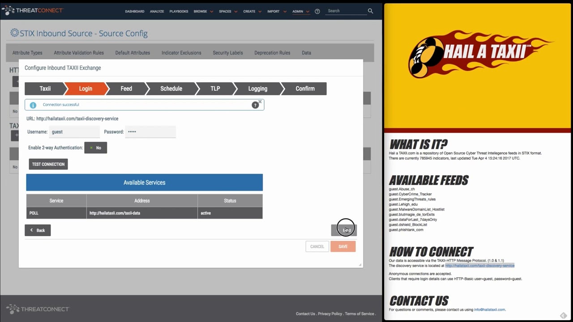Viewport: 573px width, 322px height.
Task: Click the Test Connection button
Action: 48,164
